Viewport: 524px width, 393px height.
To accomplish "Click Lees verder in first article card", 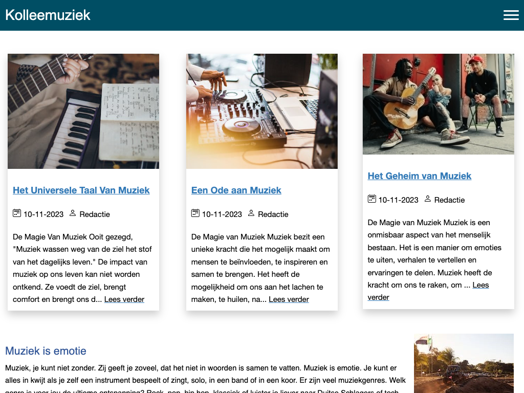I will [124, 299].
